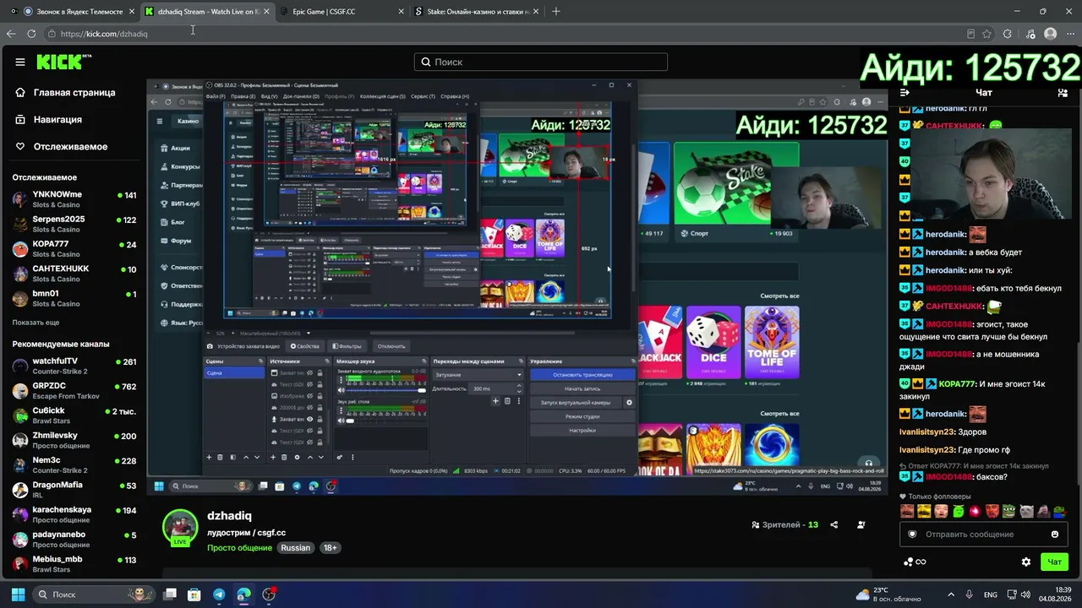Screen dimensions: 1082x608
Task: Open OBS Studio from the Windows taskbar
Action: [269, 594]
